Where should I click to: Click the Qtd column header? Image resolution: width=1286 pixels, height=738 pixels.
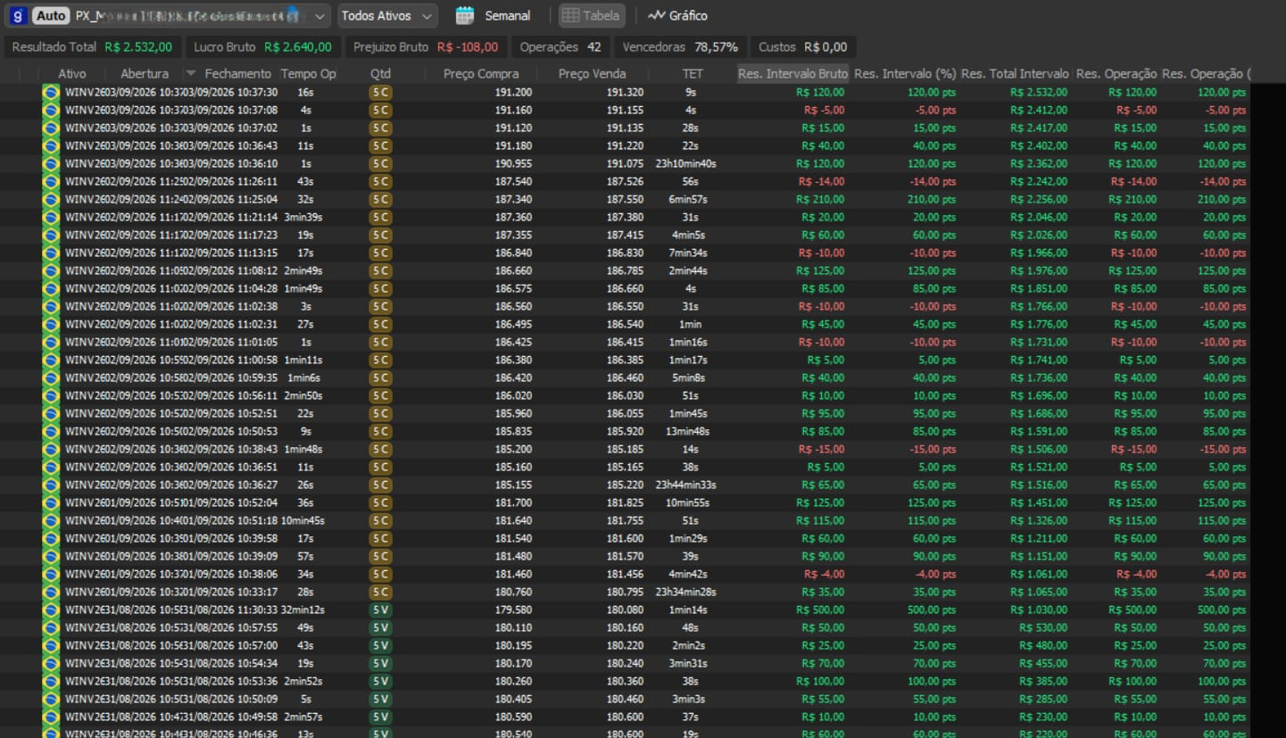click(x=380, y=74)
